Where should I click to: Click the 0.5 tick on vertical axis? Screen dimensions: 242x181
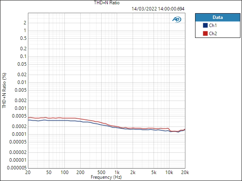22,38
